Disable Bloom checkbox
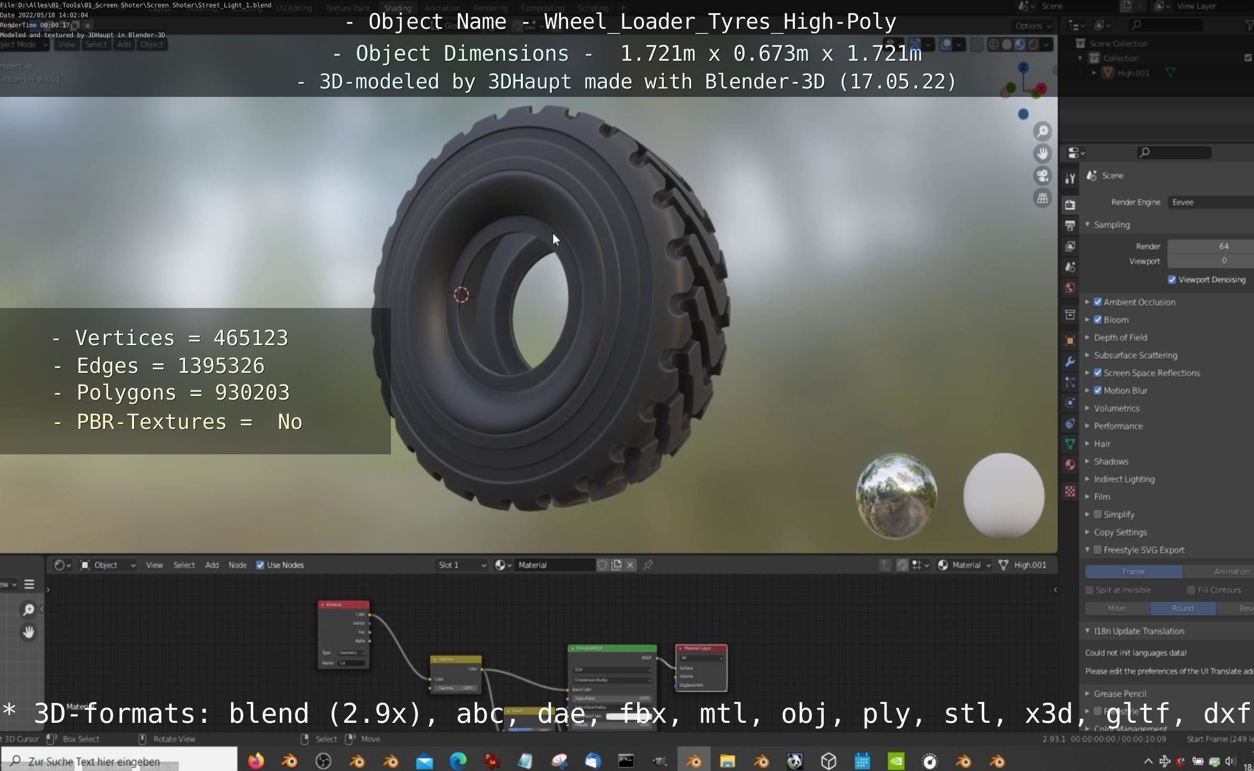Image resolution: width=1254 pixels, height=771 pixels. (x=1098, y=320)
